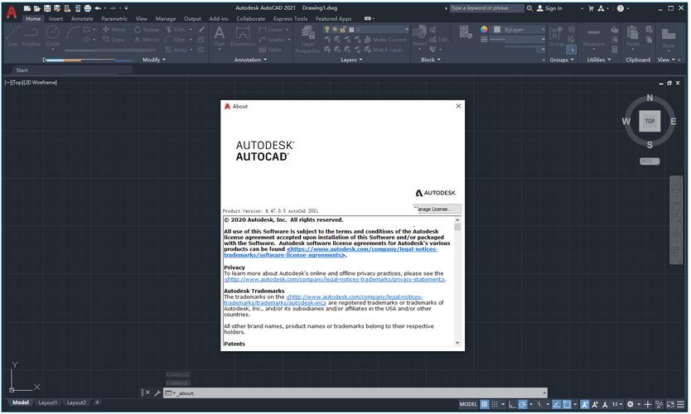The width and height of the screenshot is (691, 414).
Task: Open the Help question mark icon
Action: (621, 8)
